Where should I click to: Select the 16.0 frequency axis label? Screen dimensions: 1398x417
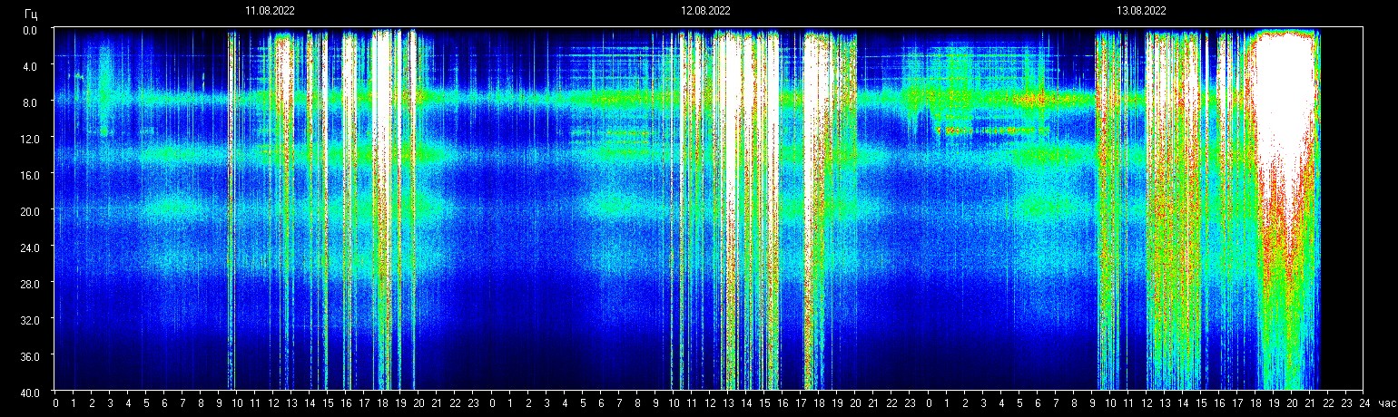click(29, 175)
